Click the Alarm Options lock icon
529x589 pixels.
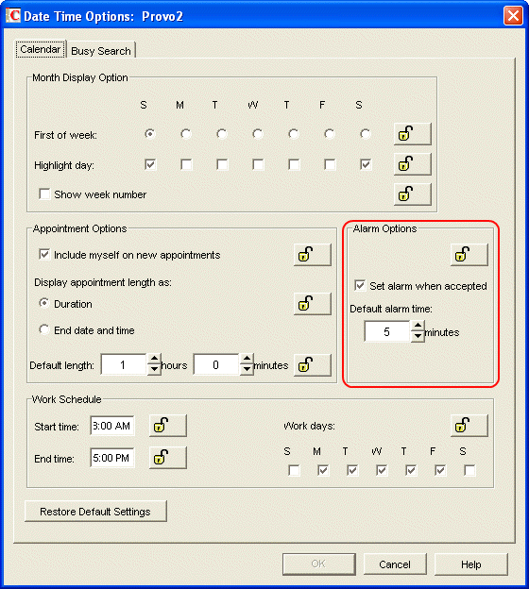tap(469, 255)
